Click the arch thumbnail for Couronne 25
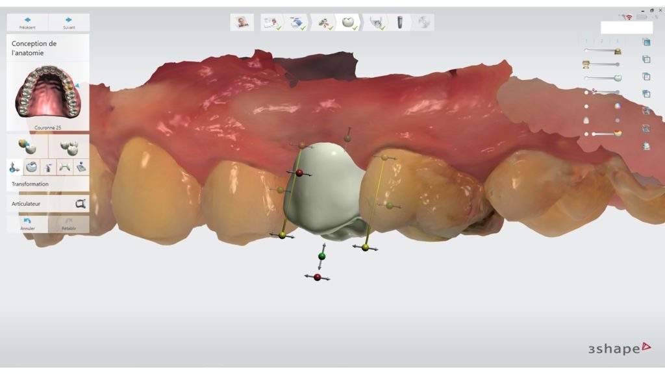The image size is (665, 374). (48, 95)
